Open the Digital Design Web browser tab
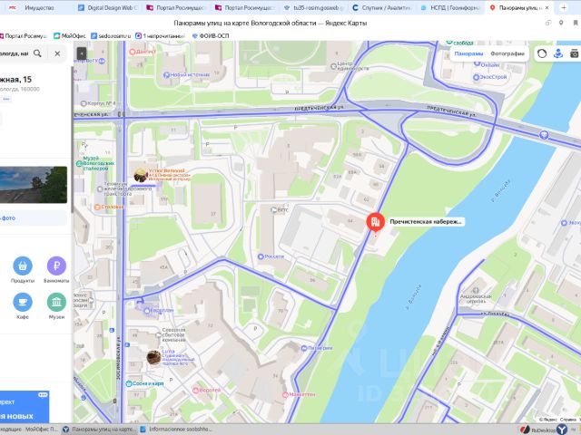Screen dimensions: 581x435 [108, 7]
